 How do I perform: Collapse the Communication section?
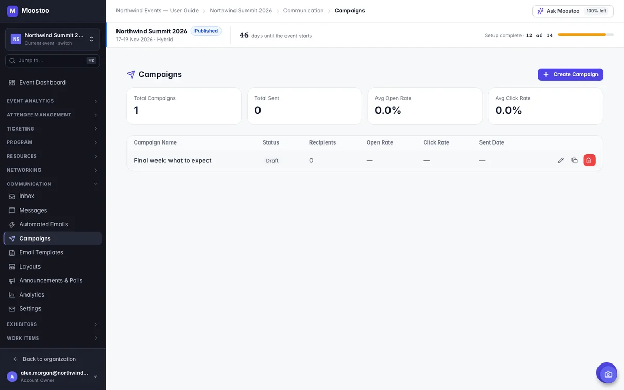click(53, 184)
